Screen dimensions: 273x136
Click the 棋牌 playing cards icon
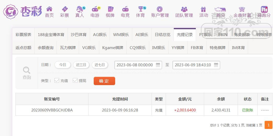click(x=110, y=9)
